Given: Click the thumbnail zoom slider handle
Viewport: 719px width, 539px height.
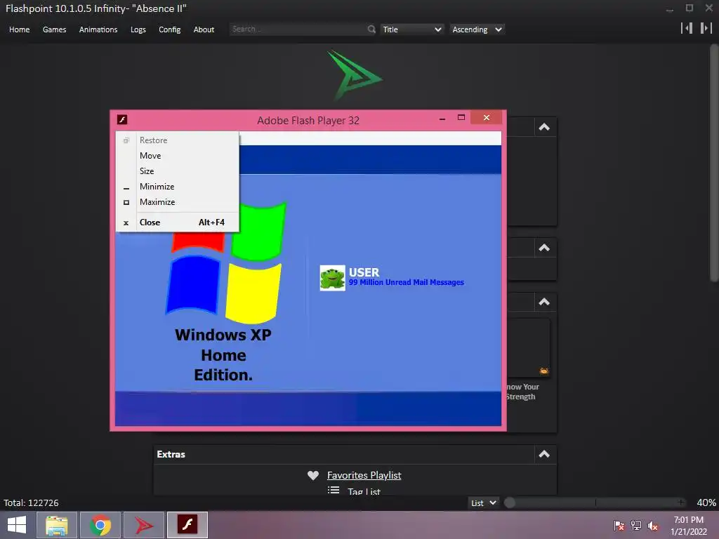Looking at the screenshot, I should 510,503.
